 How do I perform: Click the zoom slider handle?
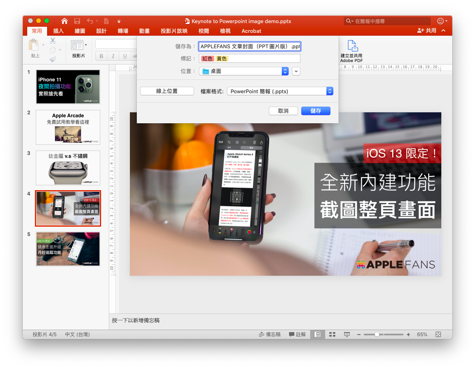click(x=377, y=335)
